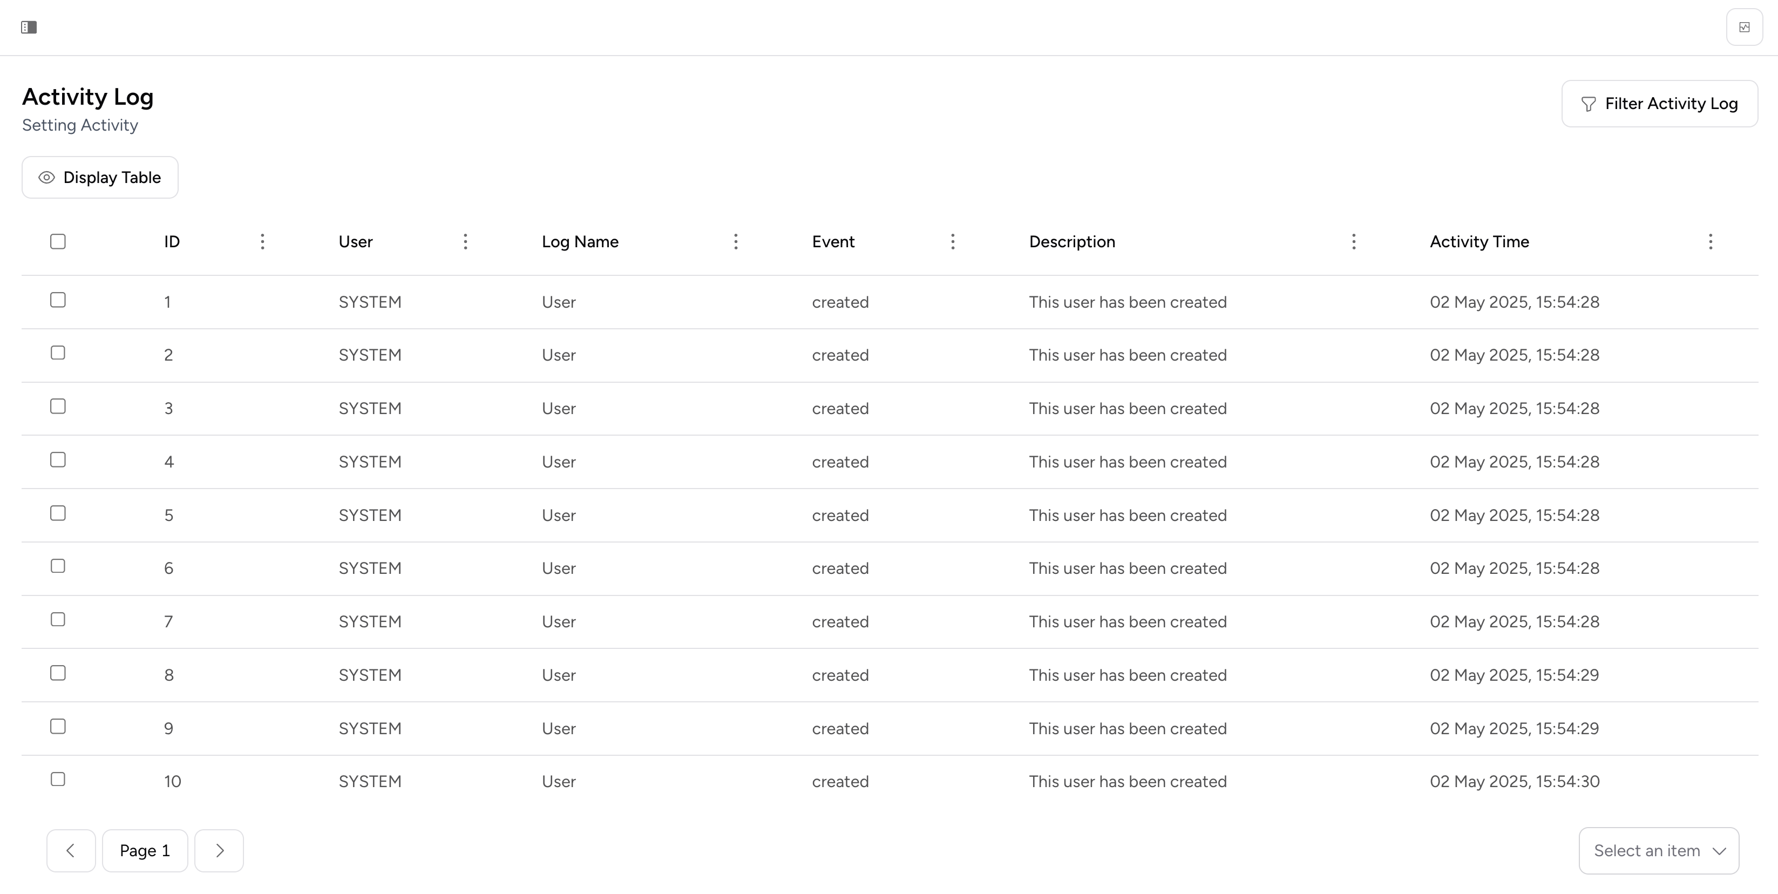Open Activity Time column options
Screen dimensions: 1778x894
tap(1711, 242)
